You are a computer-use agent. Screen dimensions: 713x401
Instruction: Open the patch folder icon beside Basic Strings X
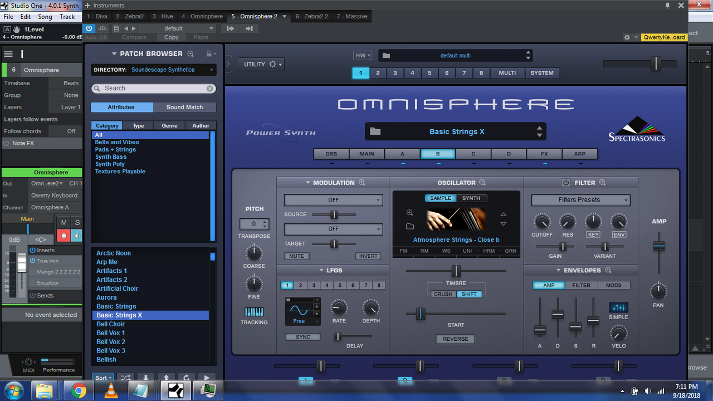(375, 131)
